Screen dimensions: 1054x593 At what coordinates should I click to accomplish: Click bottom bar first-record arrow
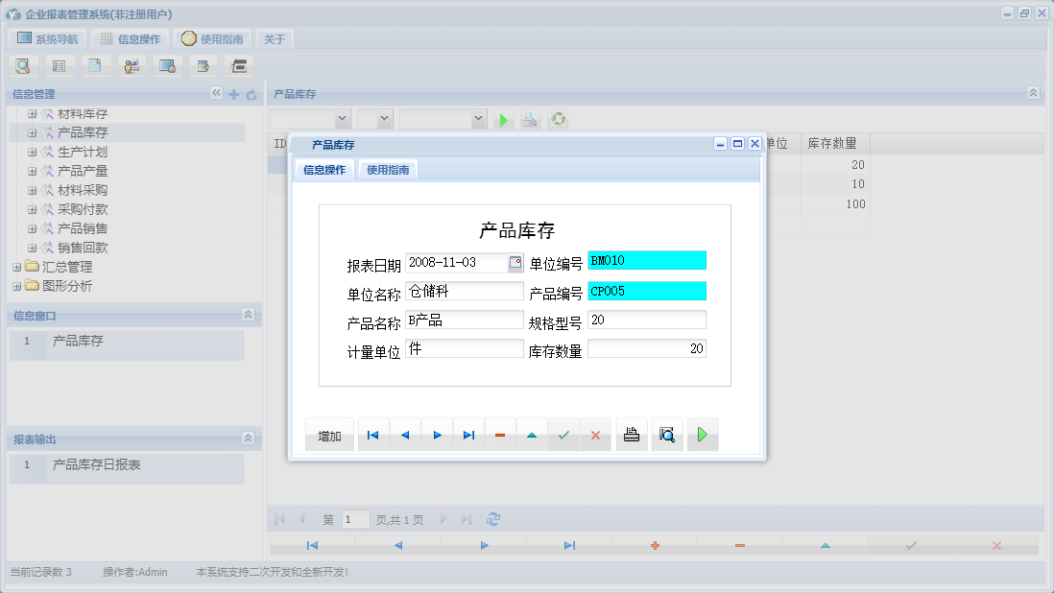click(312, 545)
